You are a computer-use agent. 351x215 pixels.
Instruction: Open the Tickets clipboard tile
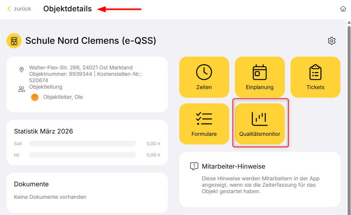tap(315, 77)
